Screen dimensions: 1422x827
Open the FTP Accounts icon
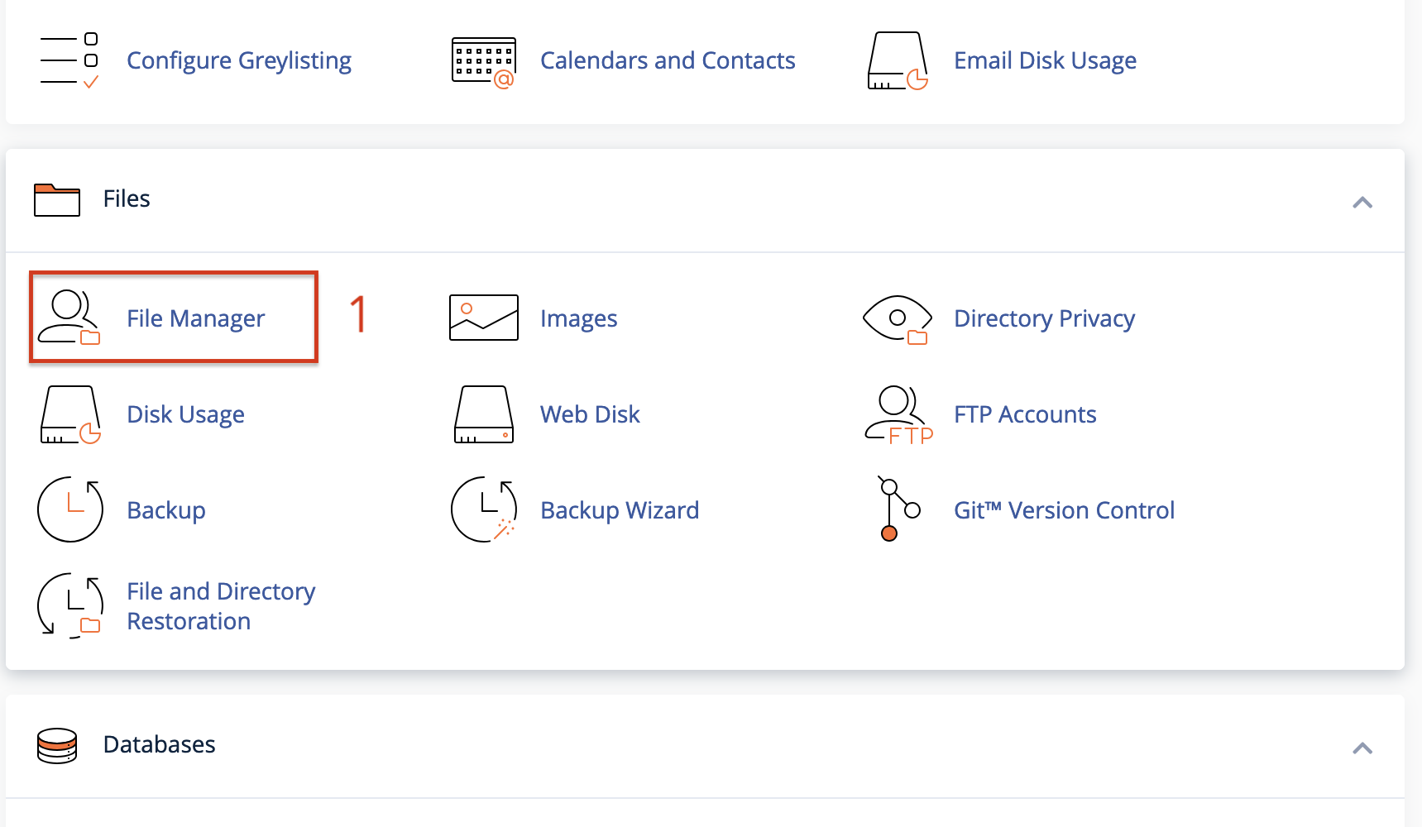pos(898,415)
